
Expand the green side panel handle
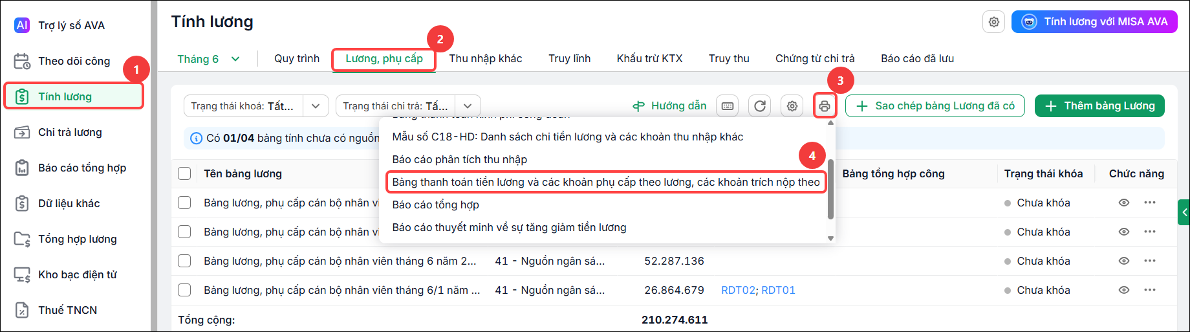[x=1184, y=212]
